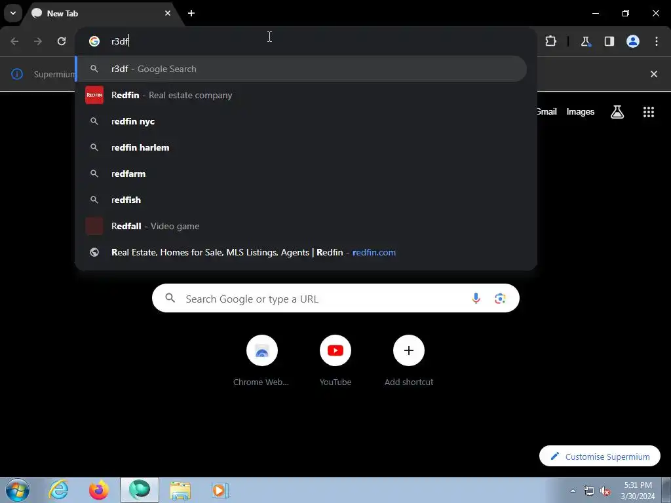Go forward with the forward arrow
Screen dimensions: 671x503
(38, 41)
